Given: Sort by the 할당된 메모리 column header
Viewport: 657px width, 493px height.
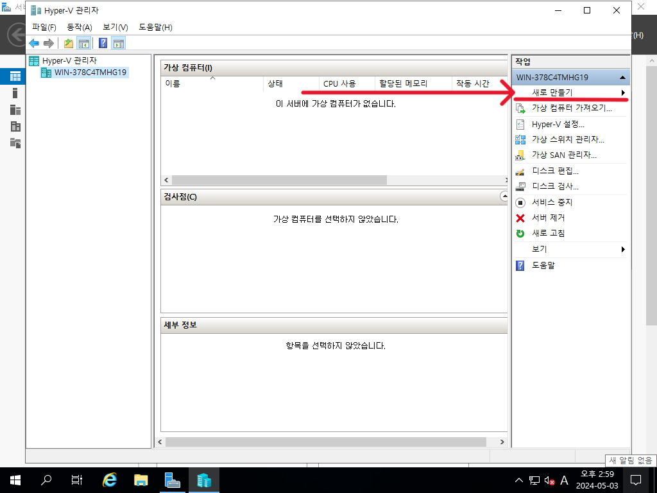Looking at the screenshot, I should coord(414,83).
